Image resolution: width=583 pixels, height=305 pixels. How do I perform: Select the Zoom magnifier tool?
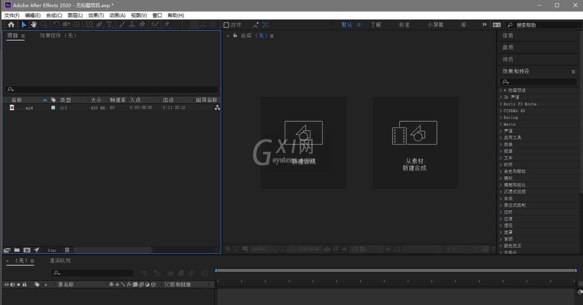tap(44, 25)
